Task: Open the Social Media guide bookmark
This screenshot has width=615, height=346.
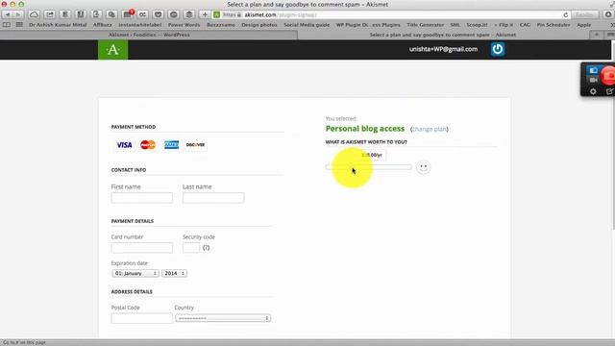Action: point(307,25)
